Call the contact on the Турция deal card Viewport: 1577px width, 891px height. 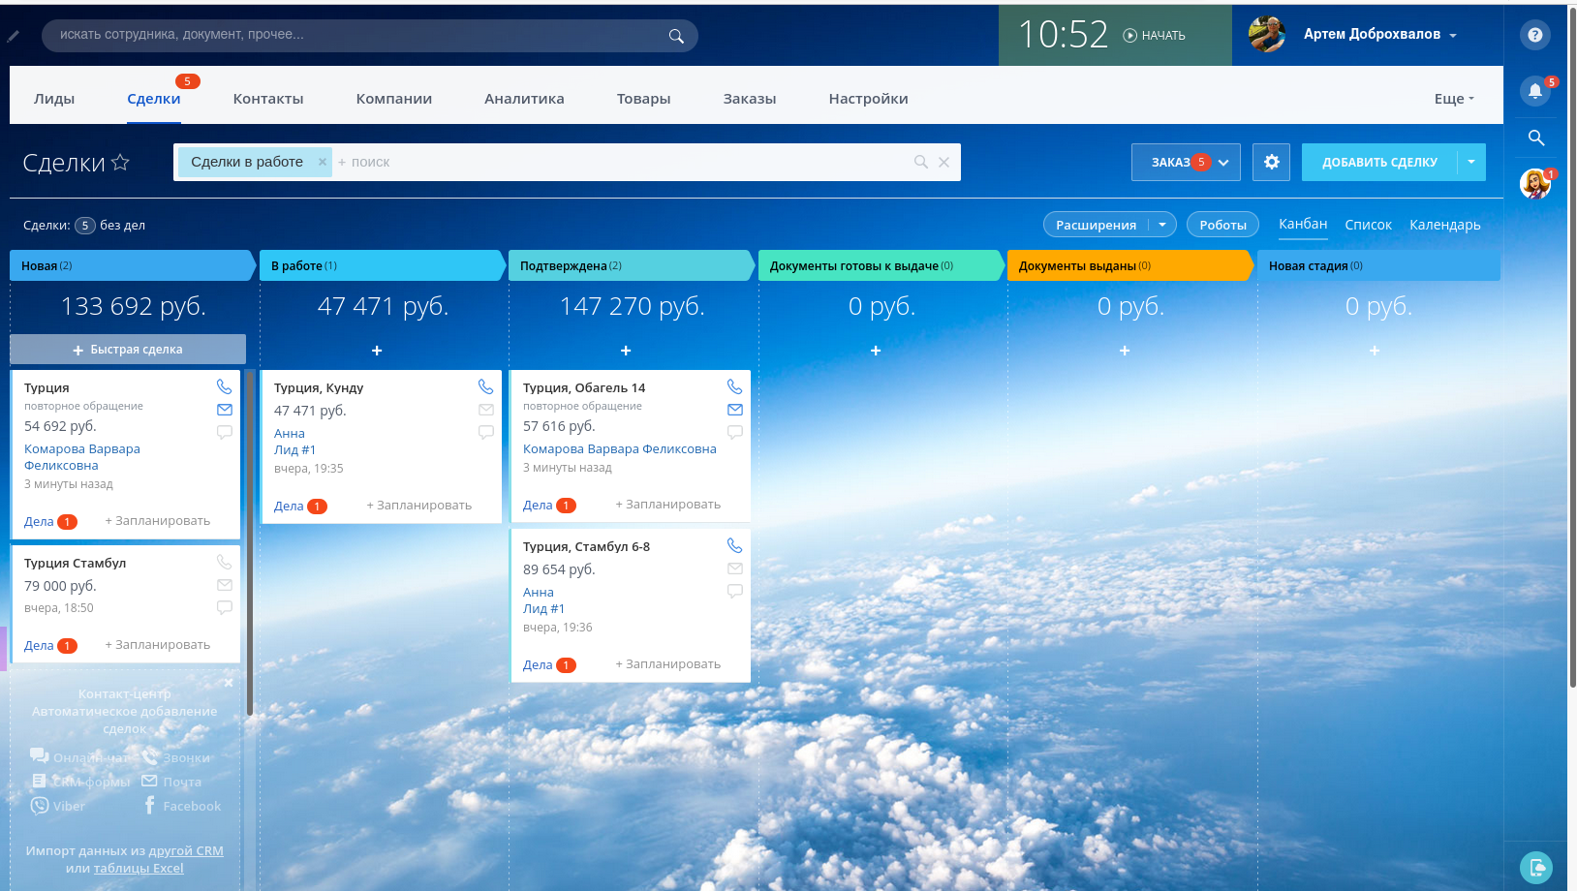[225, 386]
